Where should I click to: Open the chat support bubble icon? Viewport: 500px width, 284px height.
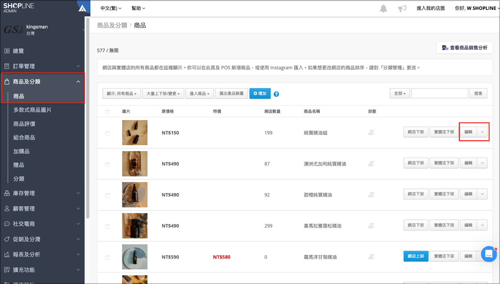coord(489,254)
